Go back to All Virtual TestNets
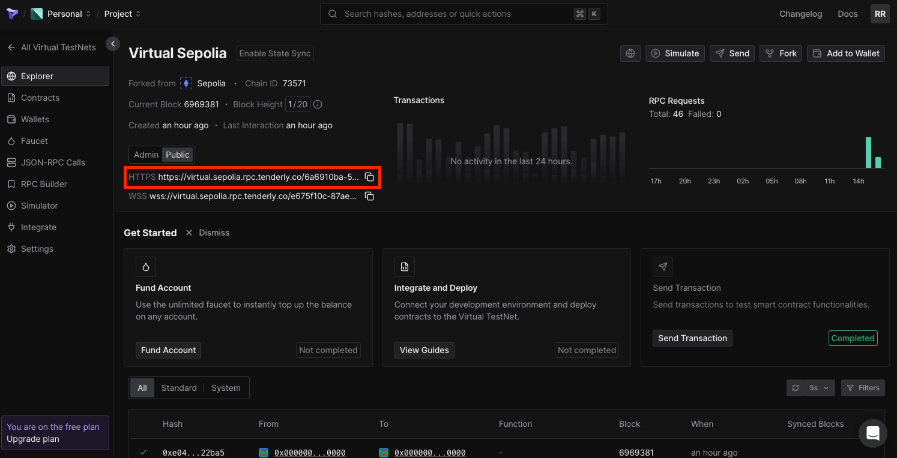This screenshot has width=897, height=458. [52, 47]
